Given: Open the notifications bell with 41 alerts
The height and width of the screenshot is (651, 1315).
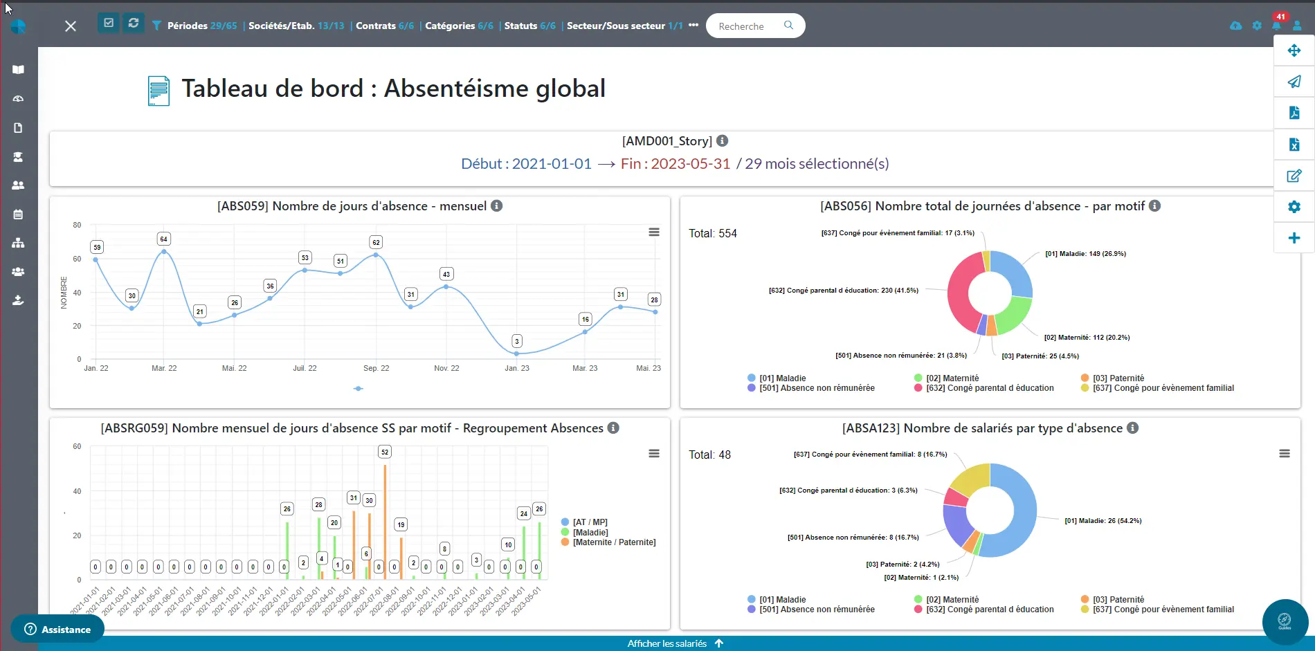Looking at the screenshot, I should click(x=1276, y=26).
